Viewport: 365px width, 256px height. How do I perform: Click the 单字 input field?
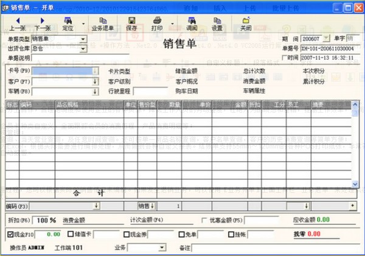[353, 38]
